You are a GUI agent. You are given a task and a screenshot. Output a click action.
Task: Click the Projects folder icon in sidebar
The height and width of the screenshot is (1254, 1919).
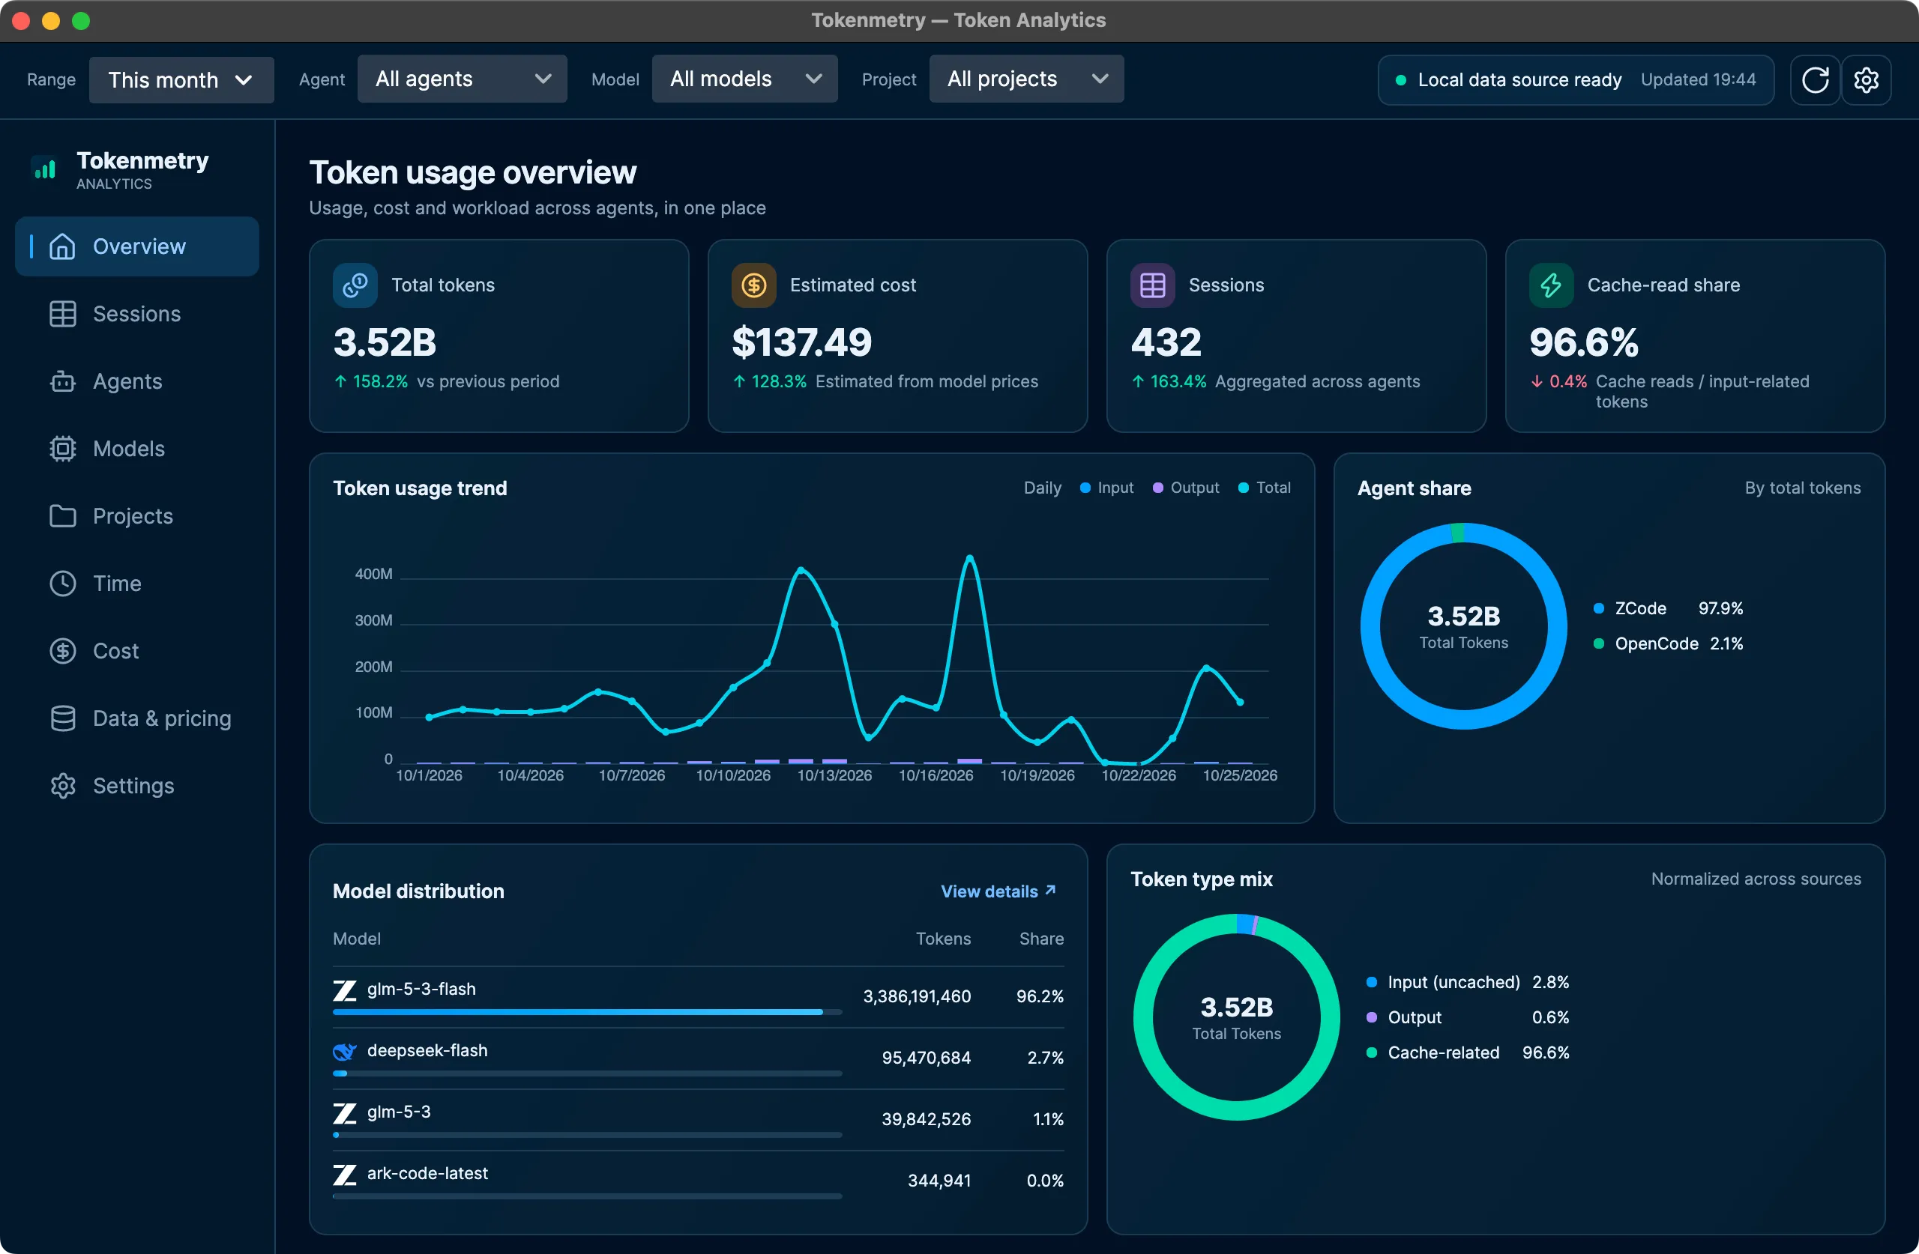click(62, 516)
